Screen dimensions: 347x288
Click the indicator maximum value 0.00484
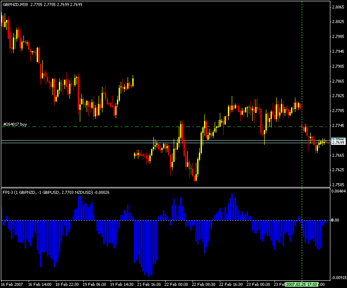pos(338,191)
